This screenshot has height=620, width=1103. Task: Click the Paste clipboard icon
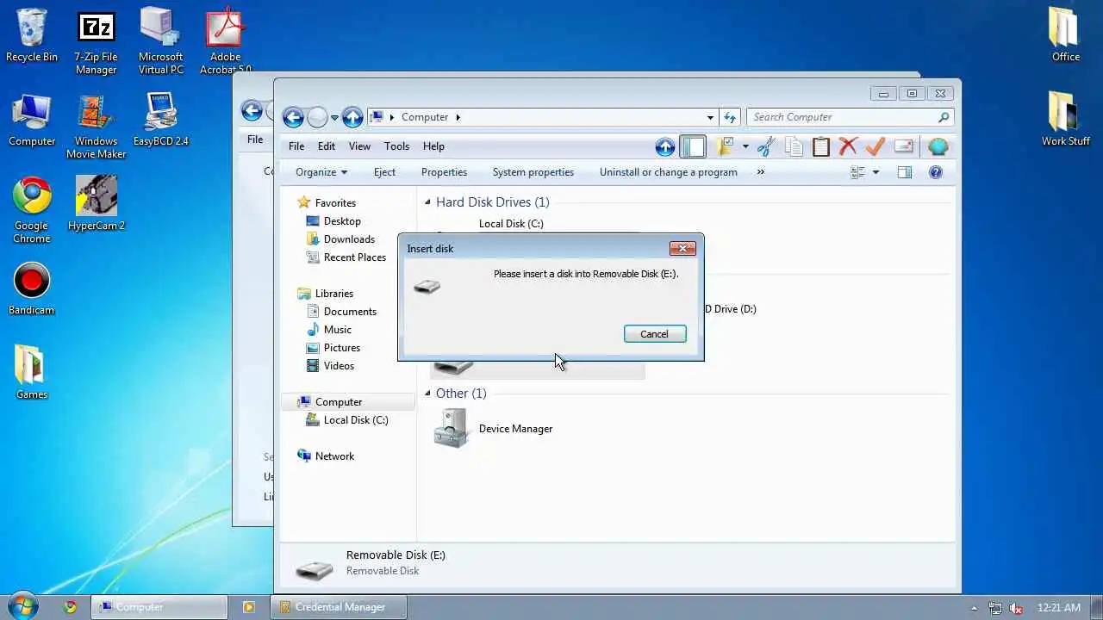coord(821,147)
